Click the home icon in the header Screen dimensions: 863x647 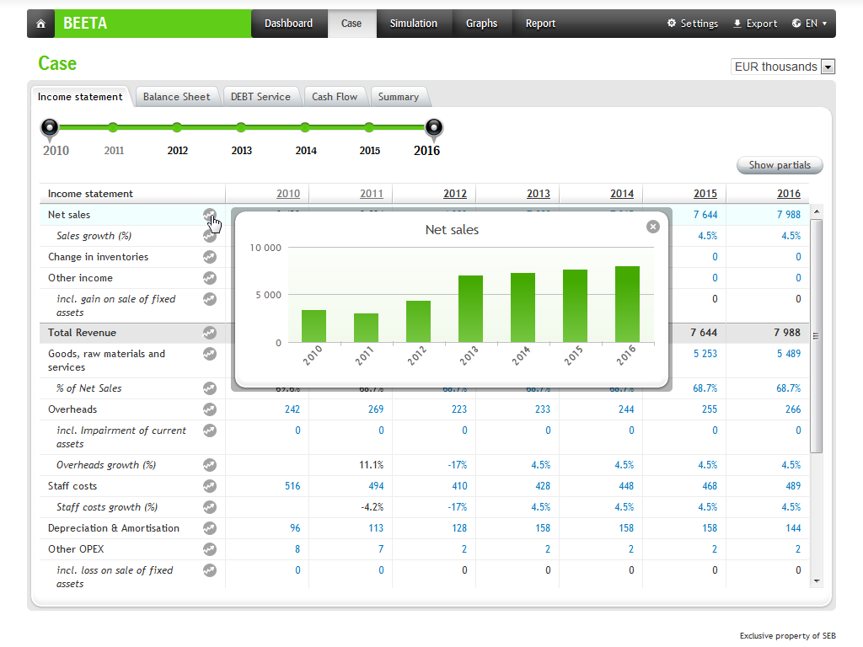(40, 24)
